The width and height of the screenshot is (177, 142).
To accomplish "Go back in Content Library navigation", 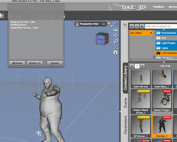I will (132, 26).
